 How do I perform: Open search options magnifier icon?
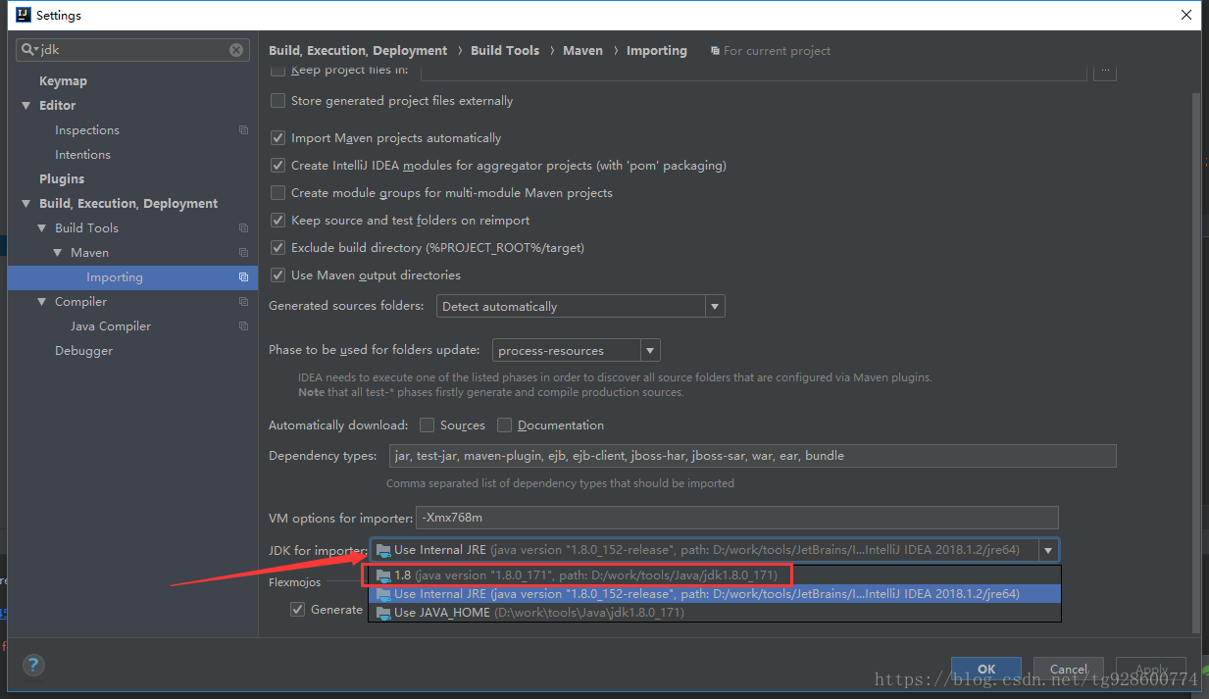(28, 50)
